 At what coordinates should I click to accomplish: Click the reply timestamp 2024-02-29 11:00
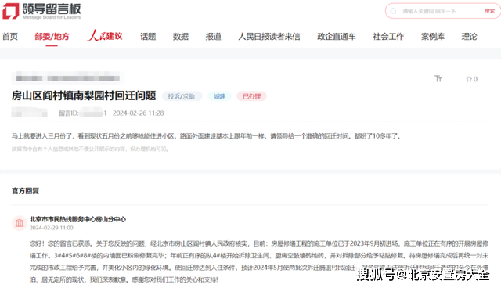tap(52, 228)
